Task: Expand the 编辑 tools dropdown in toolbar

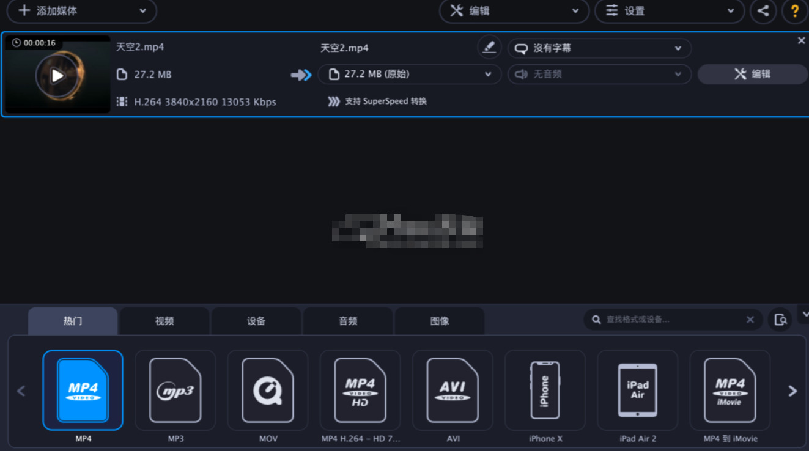Action: (x=514, y=11)
